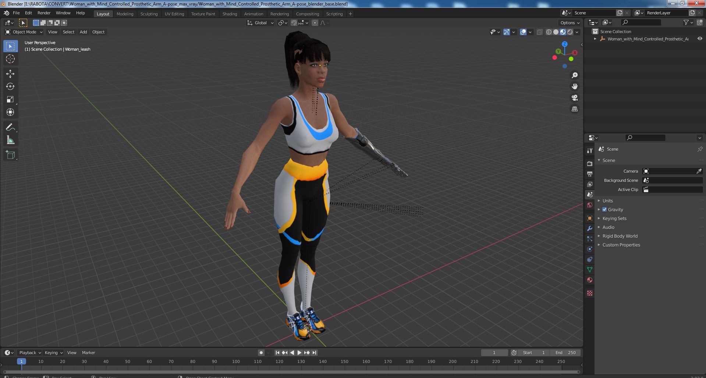Play the animation forward

coord(299,353)
